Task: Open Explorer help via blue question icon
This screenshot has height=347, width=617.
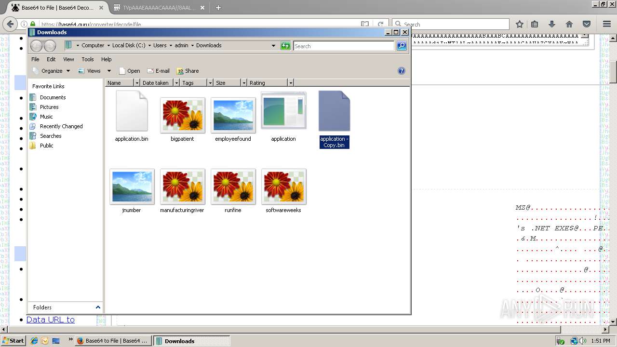Action: 401,71
